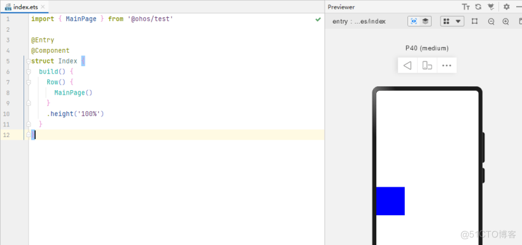This screenshot has height=245, width=522.
Task: Refresh the Previewer with the reload icon
Action: [478, 7]
